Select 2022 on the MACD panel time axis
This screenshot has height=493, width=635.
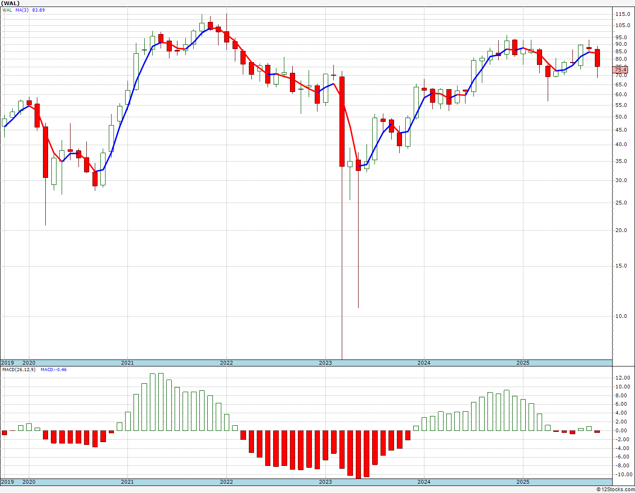(x=226, y=482)
